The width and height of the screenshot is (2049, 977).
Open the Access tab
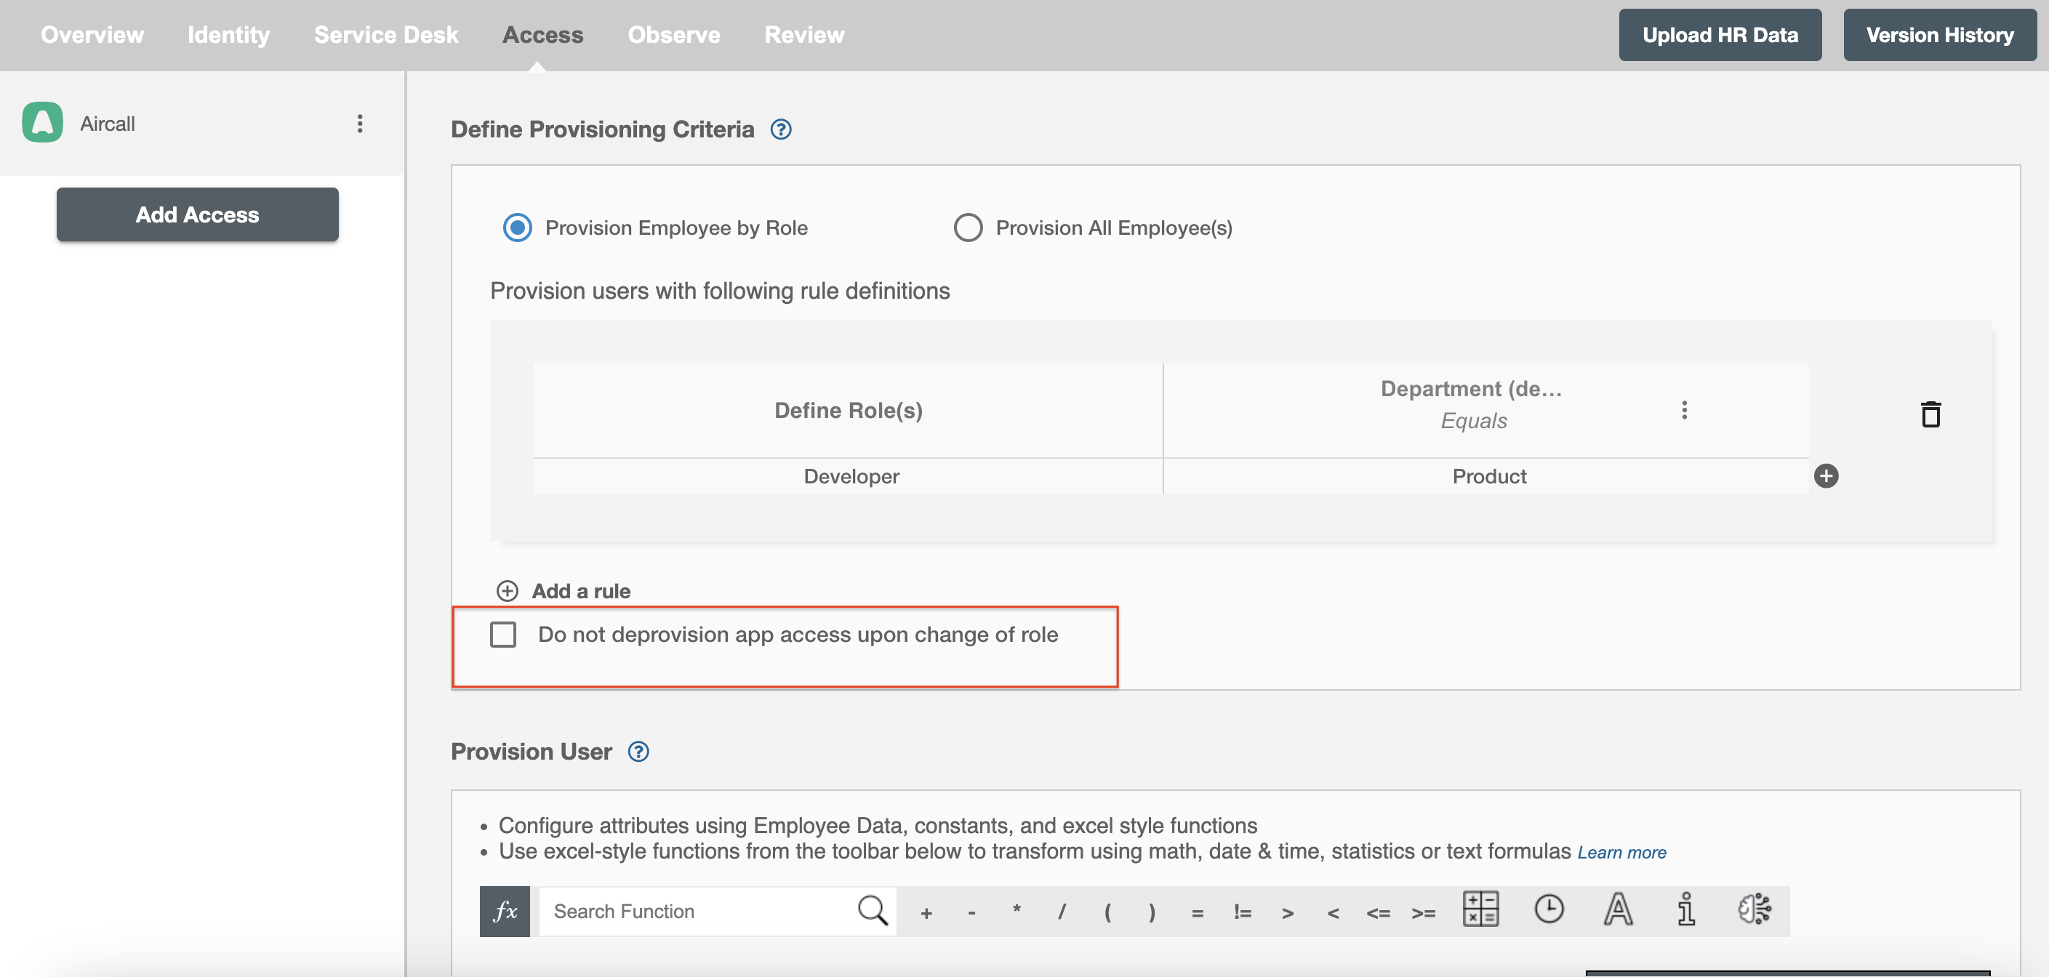(x=542, y=36)
